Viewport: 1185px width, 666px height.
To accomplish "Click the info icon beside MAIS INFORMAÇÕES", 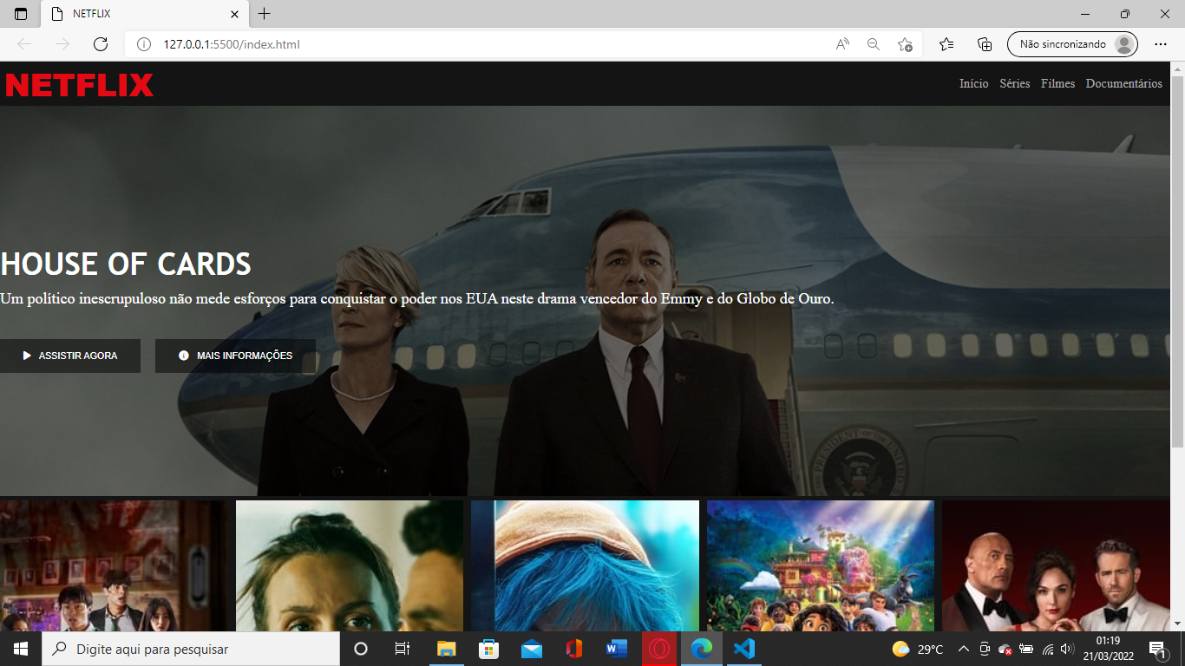I will 183,356.
